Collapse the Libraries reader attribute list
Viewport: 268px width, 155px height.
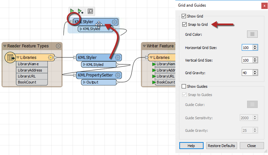(x=18, y=58)
